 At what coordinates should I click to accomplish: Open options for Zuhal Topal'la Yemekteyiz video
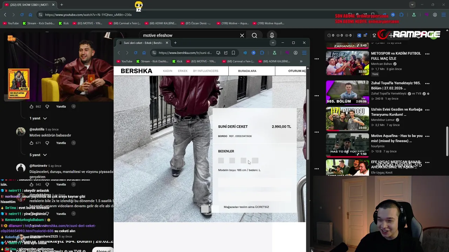427,84
